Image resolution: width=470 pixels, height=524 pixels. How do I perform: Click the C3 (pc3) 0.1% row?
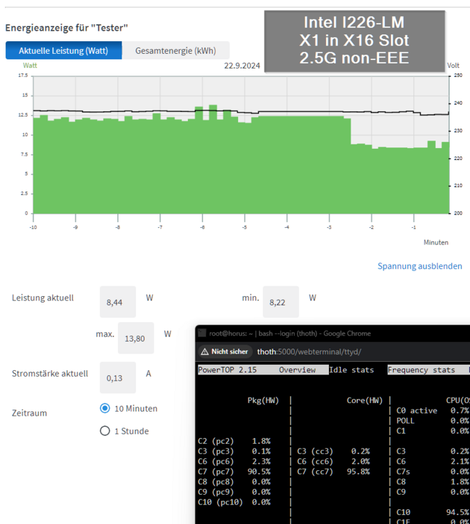click(x=234, y=451)
